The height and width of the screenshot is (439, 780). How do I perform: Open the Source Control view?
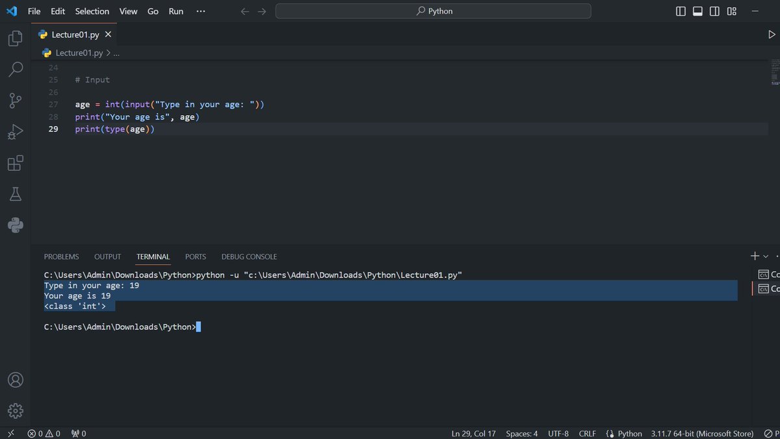tap(16, 100)
